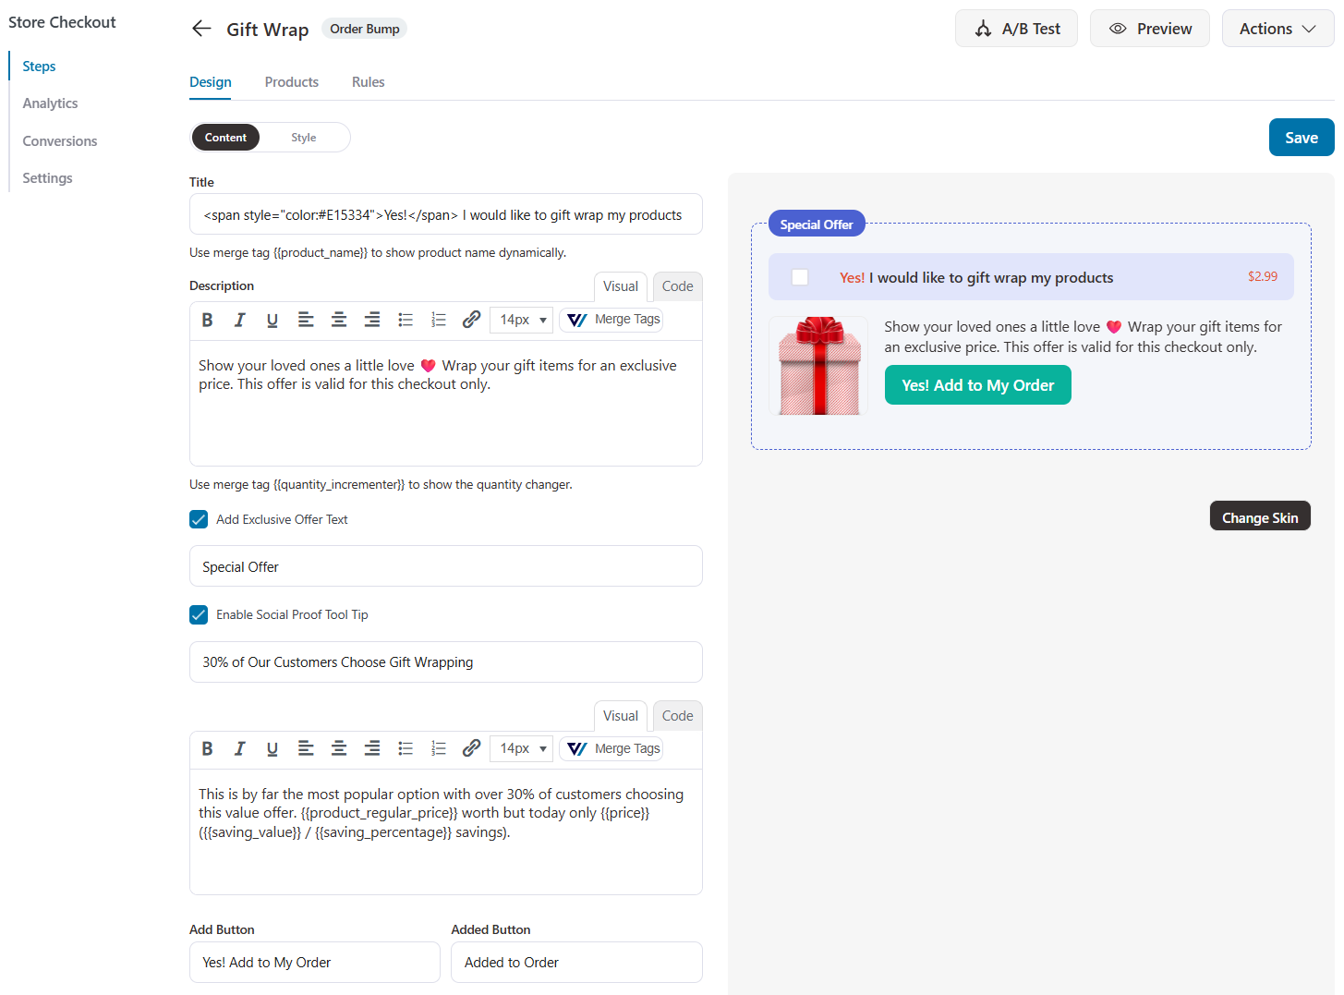
Task: Insert bulleted list in the tooltip editor
Action: (x=406, y=749)
